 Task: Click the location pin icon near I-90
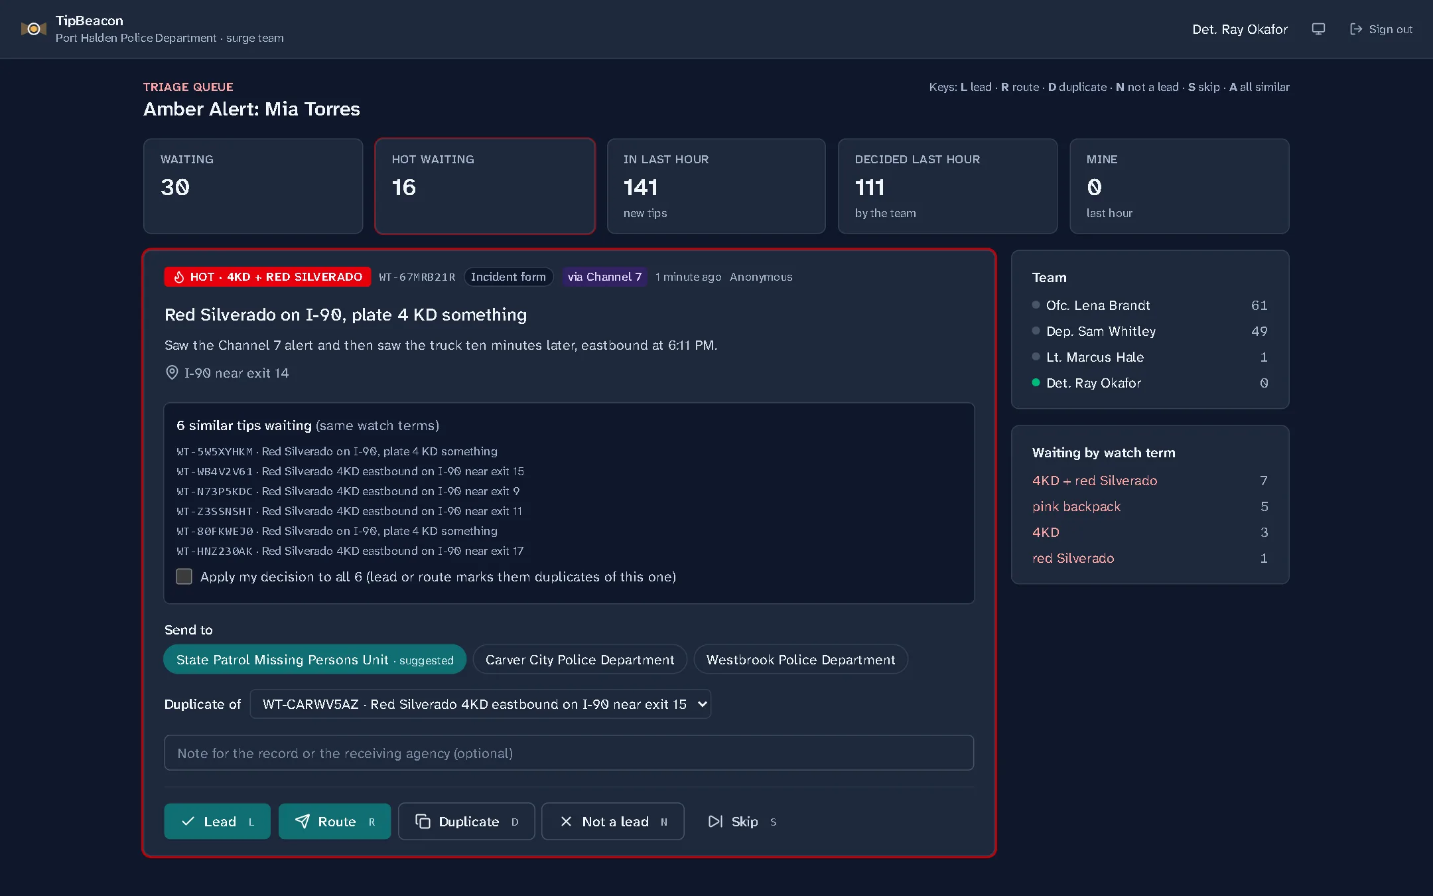(172, 373)
